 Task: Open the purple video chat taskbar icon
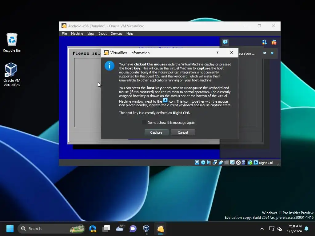[133, 229]
